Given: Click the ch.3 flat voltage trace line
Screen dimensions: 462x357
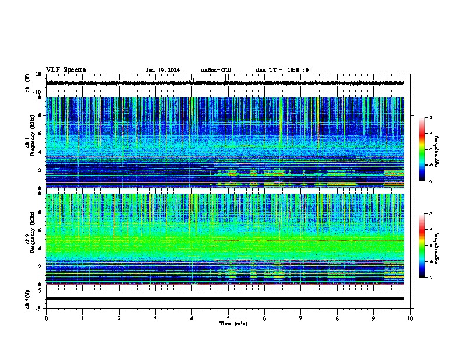Looking at the screenshot, I should [x=225, y=299].
